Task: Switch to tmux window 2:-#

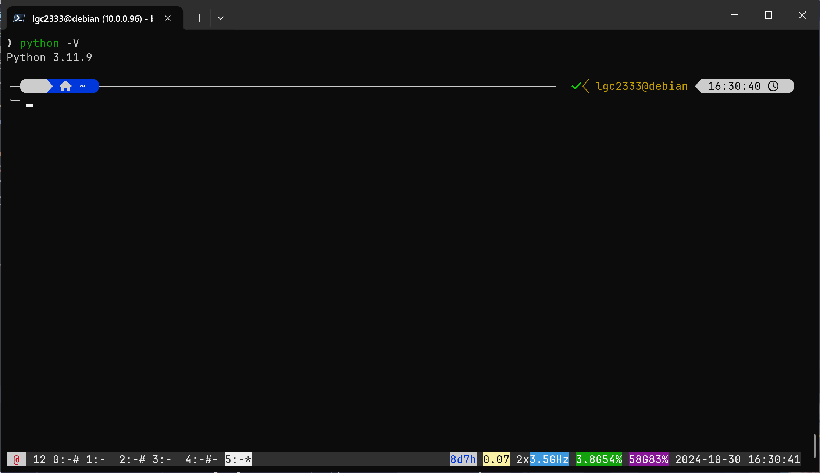Action: (132, 459)
